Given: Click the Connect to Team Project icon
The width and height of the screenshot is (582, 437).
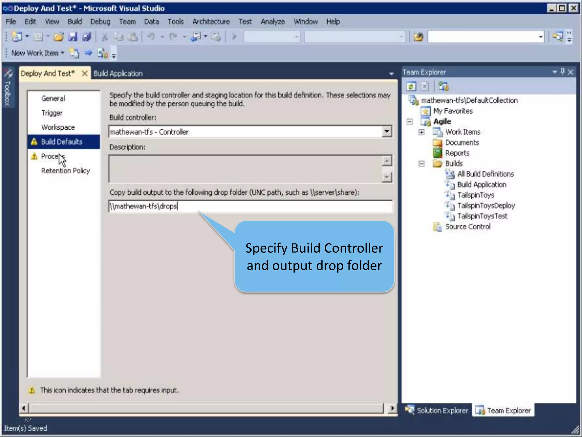Looking at the screenshot, I should click(x=443, y=86).
